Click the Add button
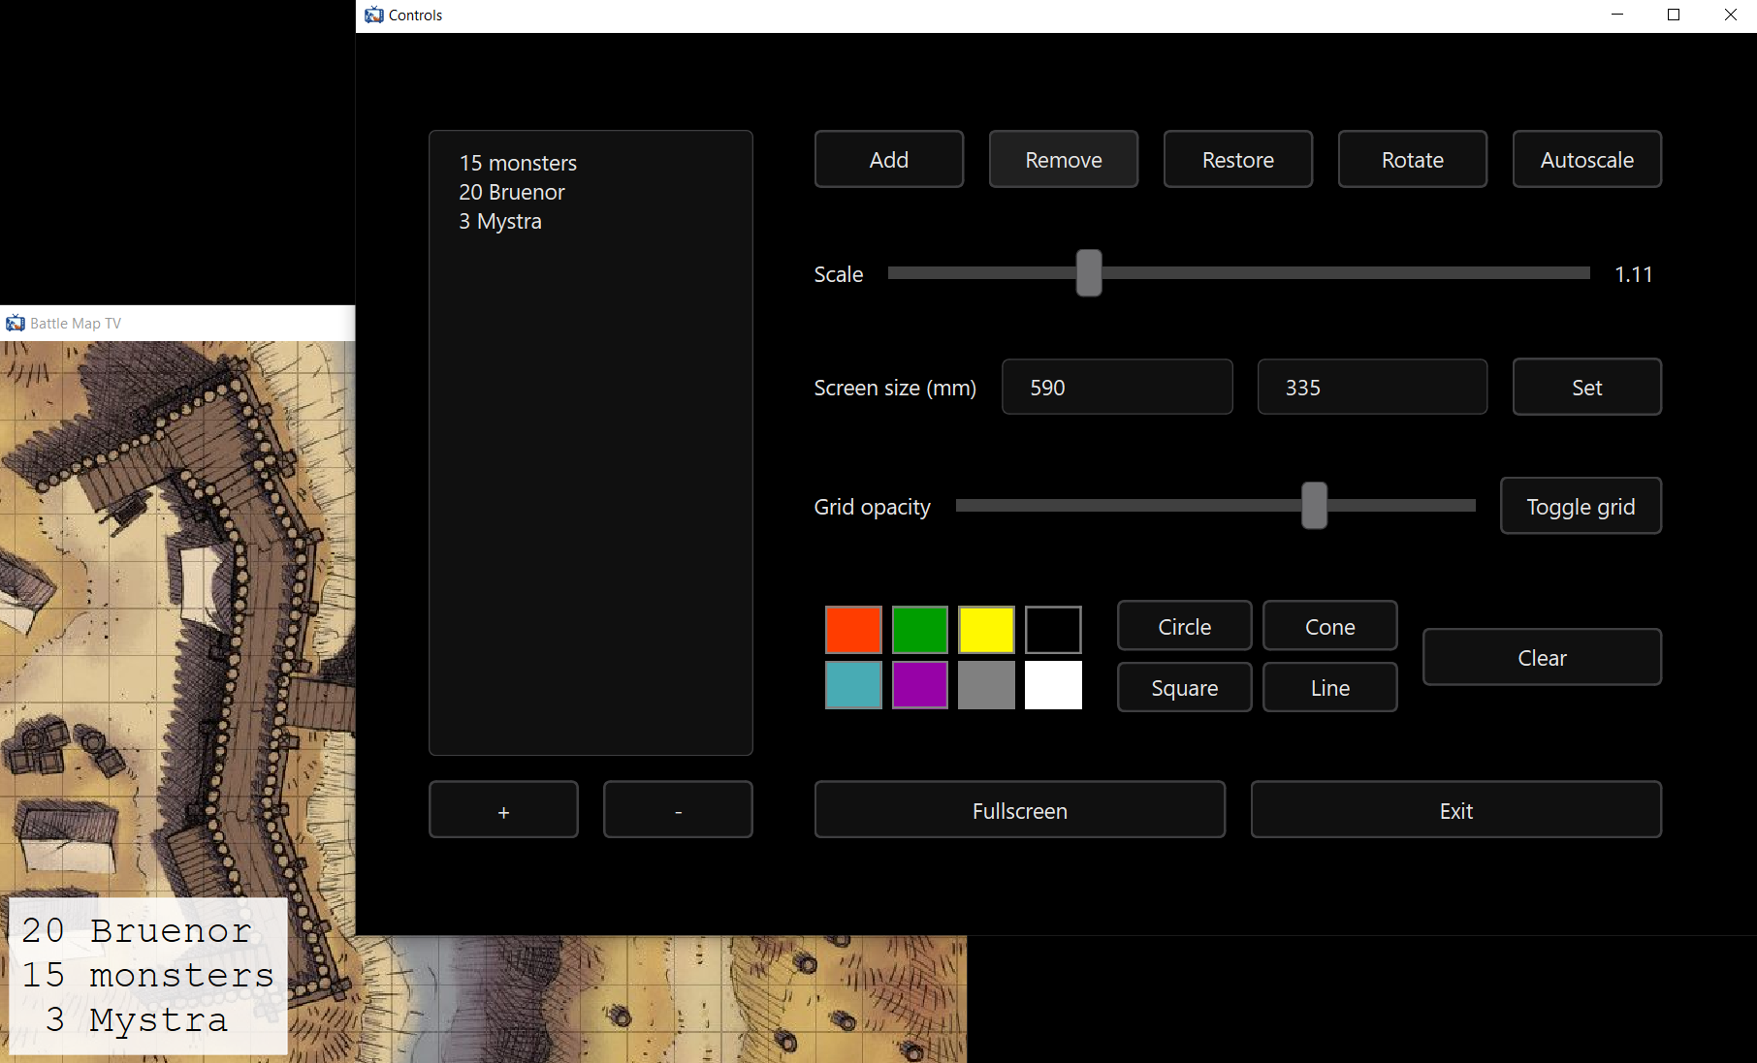The height and width of the screenshot is (1063, 1757). click(888, 160)
